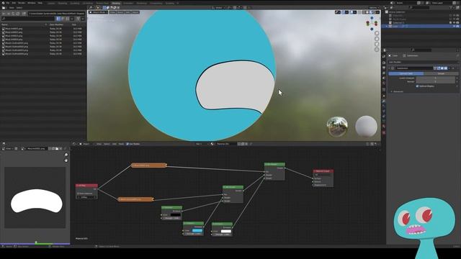Go to the parent directory
The height and width of the screenshot is (259, 461).
[x=13, y=14]
